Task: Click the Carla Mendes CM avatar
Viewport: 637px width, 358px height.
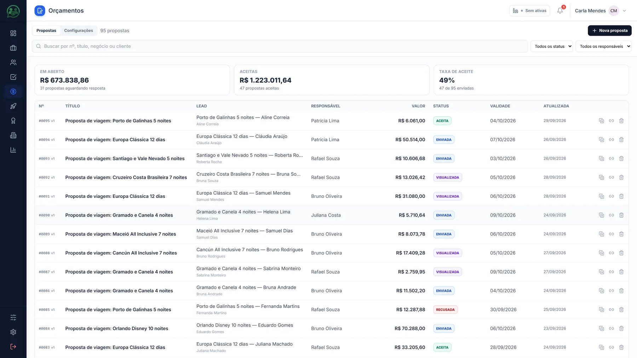Action: [614, 11]
